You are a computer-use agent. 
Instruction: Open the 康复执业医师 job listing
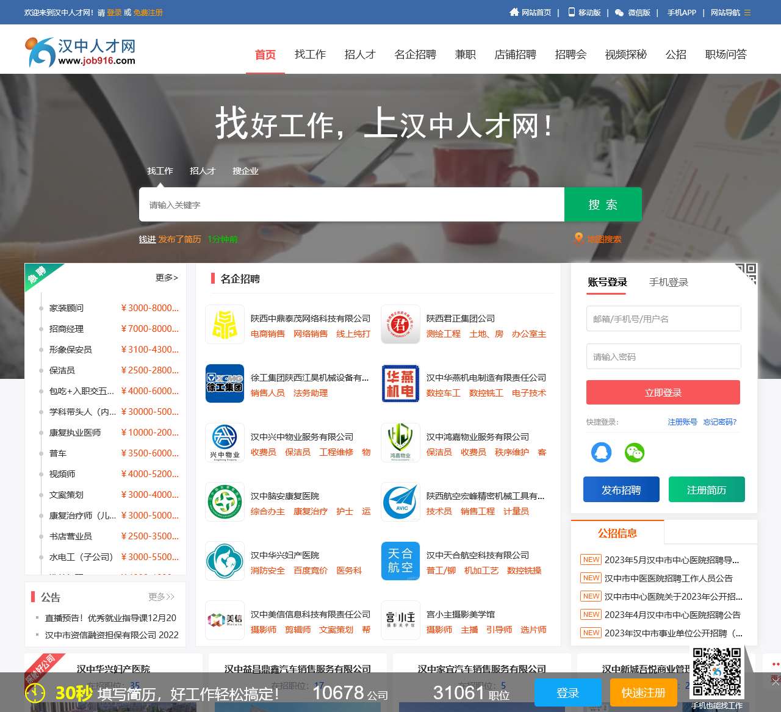(x=75, y=433)
